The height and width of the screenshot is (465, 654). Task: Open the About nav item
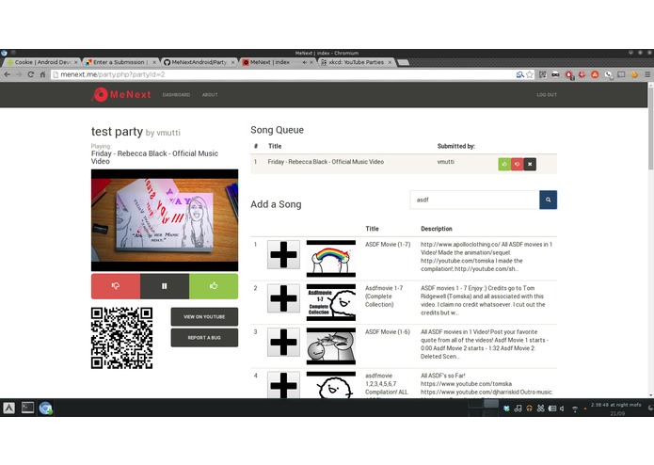click(x=210, y=95)
